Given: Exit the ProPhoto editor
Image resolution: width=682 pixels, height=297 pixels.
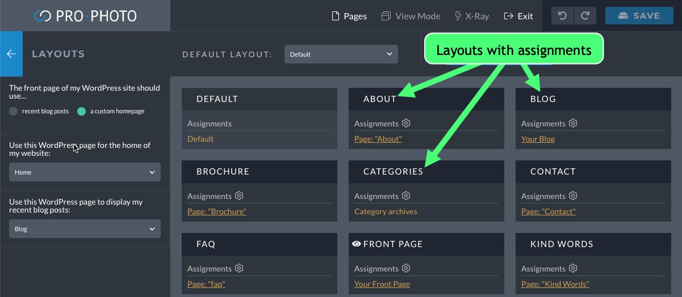Looking at the screenshot, I should (x=518, y=16).
